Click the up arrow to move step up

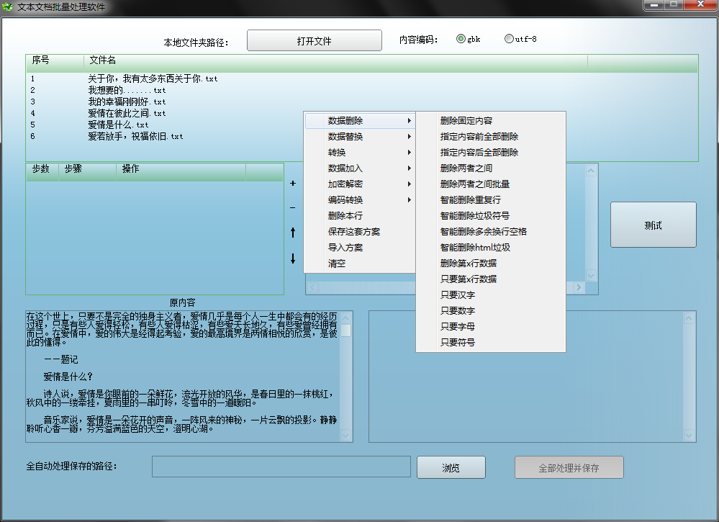pos(293,233)
